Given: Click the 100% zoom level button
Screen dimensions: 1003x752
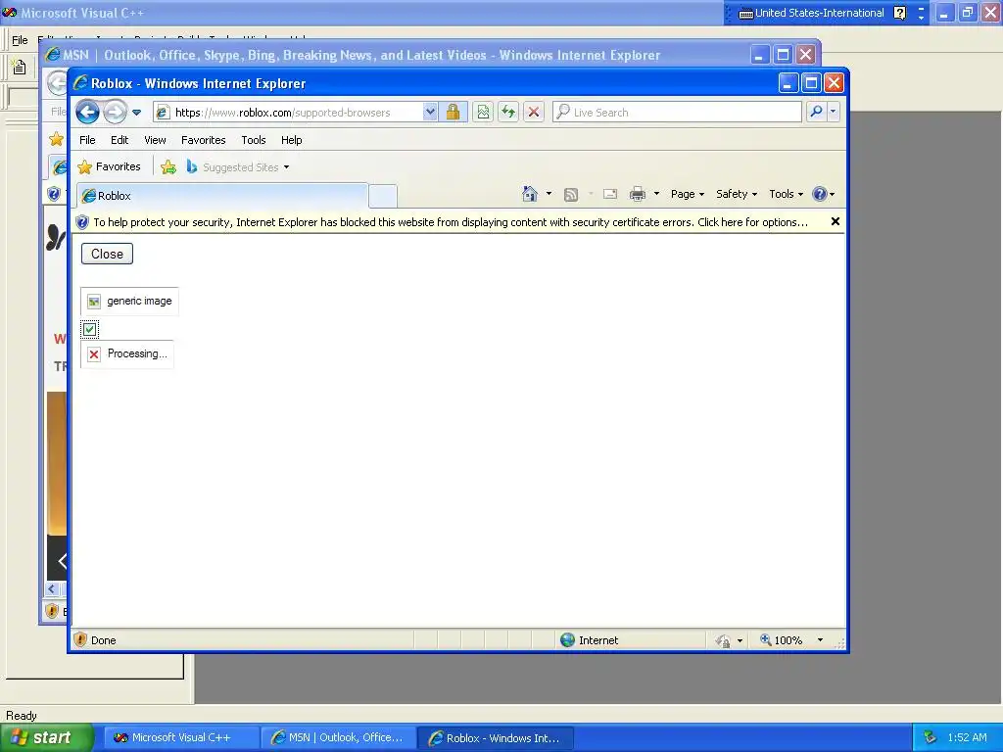Looking at the screenshot, I should click(781, 640).
